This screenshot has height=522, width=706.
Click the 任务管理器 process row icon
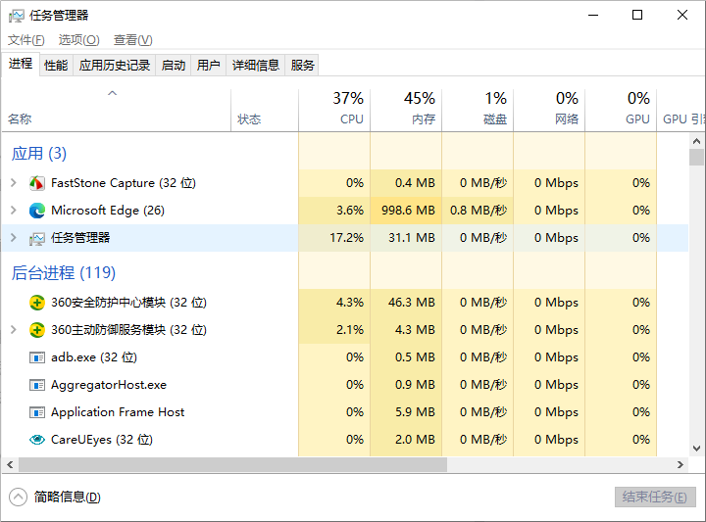pyautogui.click(x=37, y=238)
